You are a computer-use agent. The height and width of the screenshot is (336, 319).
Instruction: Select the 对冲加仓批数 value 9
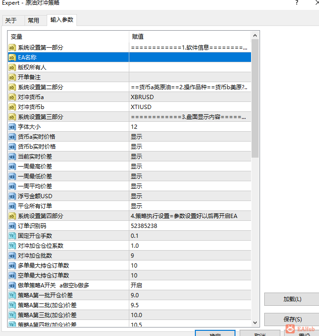click(190, 256)
